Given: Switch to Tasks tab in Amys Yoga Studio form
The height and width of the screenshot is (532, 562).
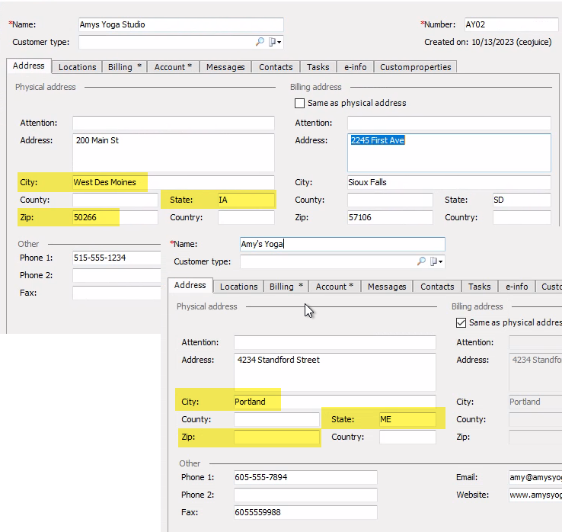Looking at the screenshot, I should pos(318,67).
